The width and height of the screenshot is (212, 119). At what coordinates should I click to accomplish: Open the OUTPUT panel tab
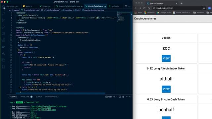[x=39, y=97]
